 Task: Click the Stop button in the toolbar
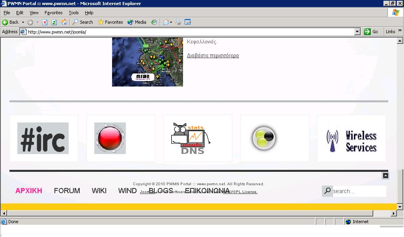[45, 22]
